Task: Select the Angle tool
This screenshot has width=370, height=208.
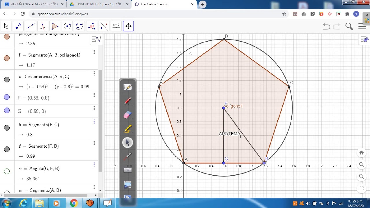Action: [x=92, y=26]
